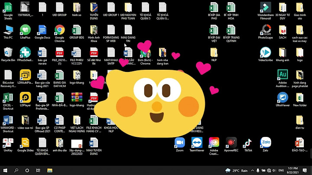The width and height of the screenshot is (312, 175).
Task: Launch Google Chrome from the desktop
Action: [59, 34]
